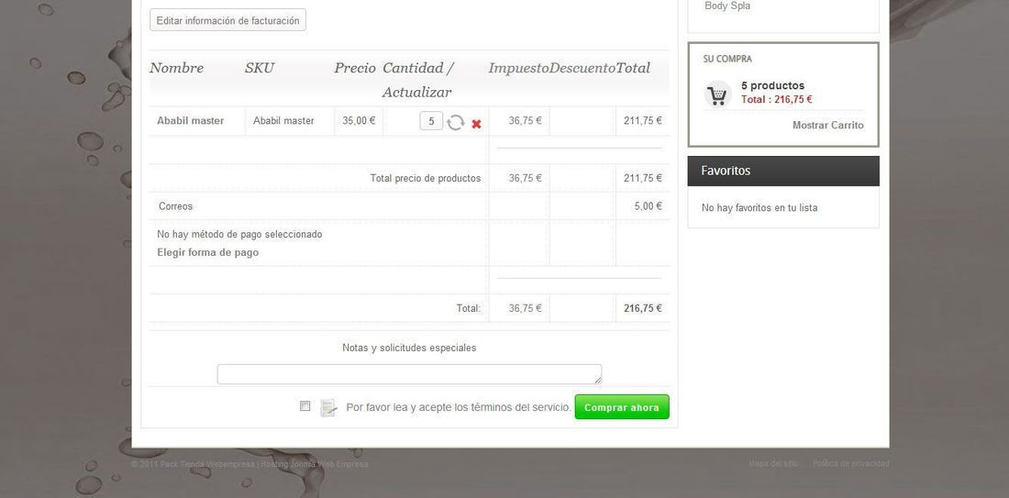Open the Ababil master product link
1009x498 pixels.
tap(191, 120)
